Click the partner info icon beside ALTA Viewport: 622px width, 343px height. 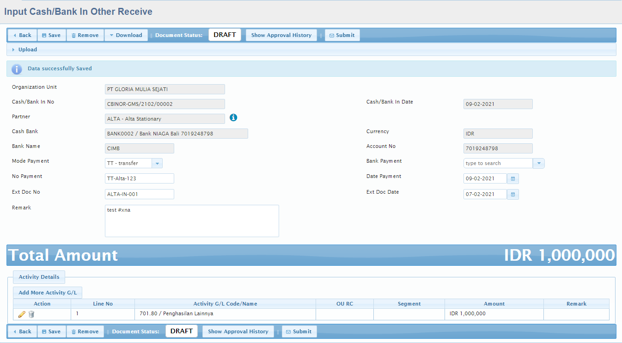(x=233, y=117)
